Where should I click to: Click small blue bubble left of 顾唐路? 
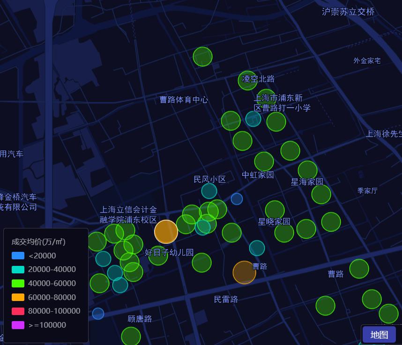click(98, 314)
